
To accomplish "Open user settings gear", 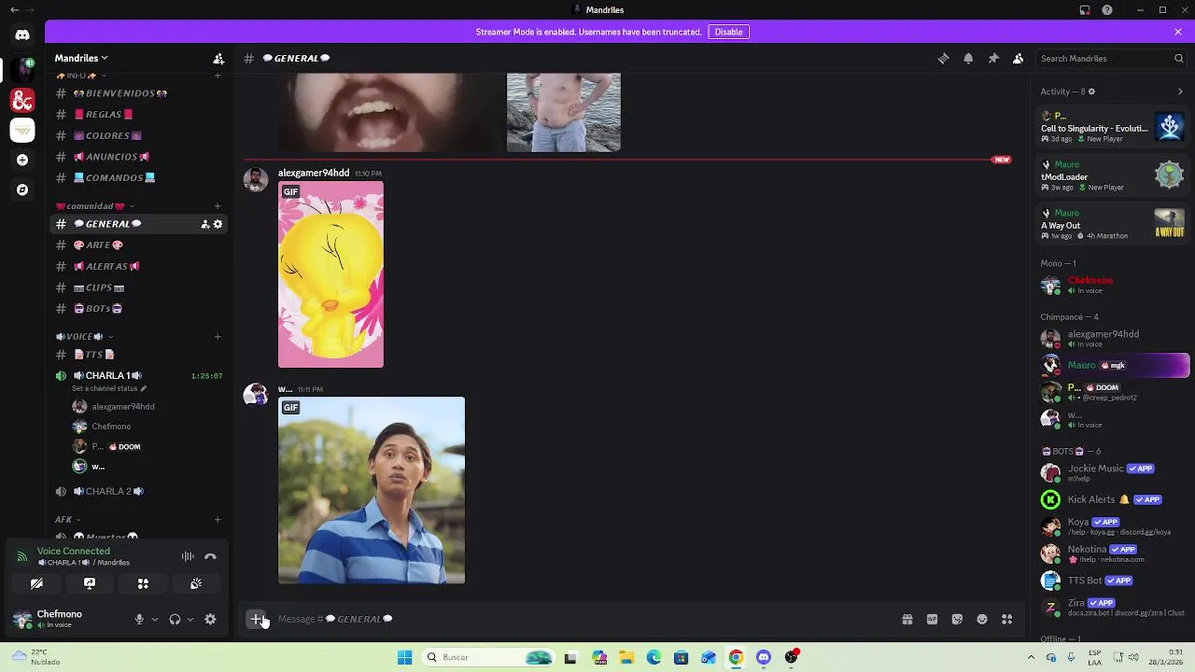I will coord(210,619).
